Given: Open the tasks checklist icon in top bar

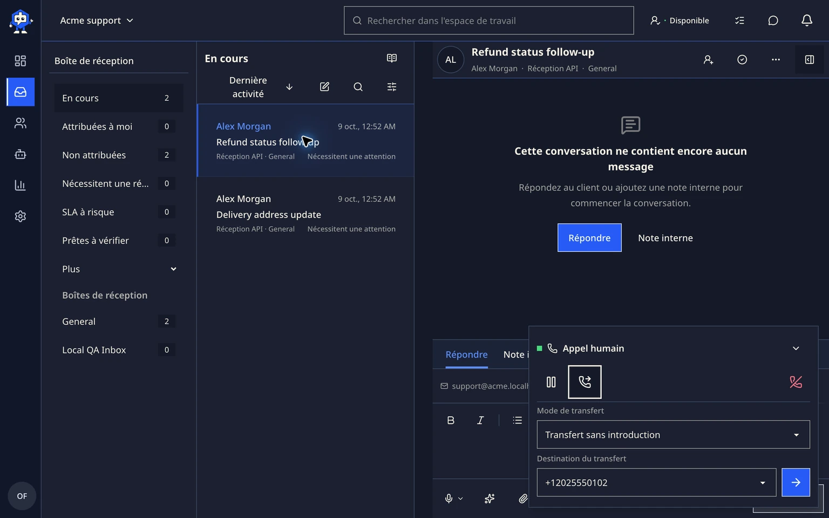Looking at the screenshot, I should click(739, 21).
